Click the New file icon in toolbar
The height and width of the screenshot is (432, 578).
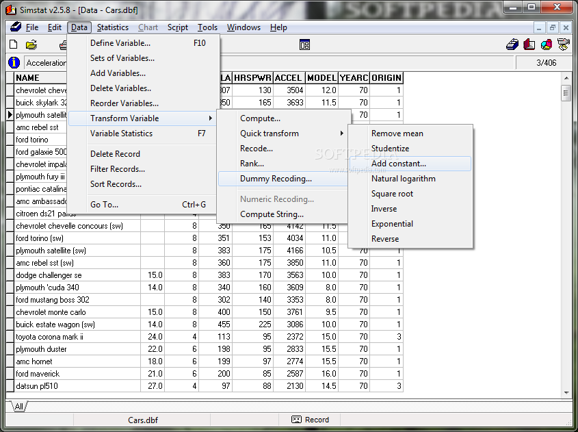pyautogui.click(x=14, y=45)
